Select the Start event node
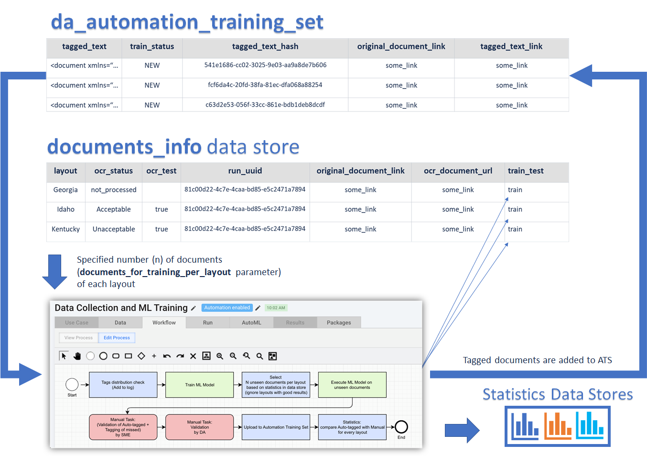 [x=72, y=384]
